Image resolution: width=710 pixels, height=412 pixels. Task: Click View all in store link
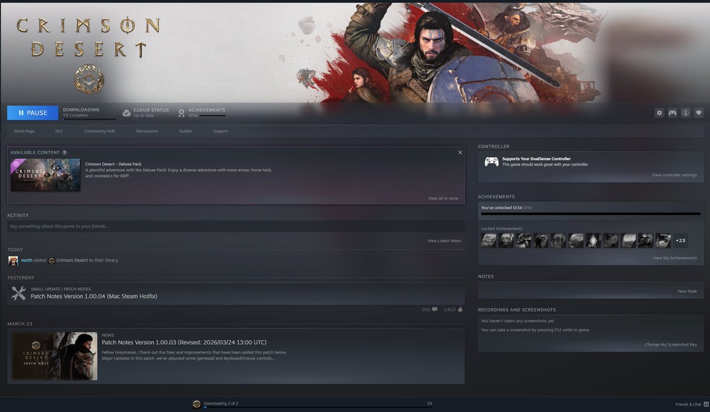[443, 199]
